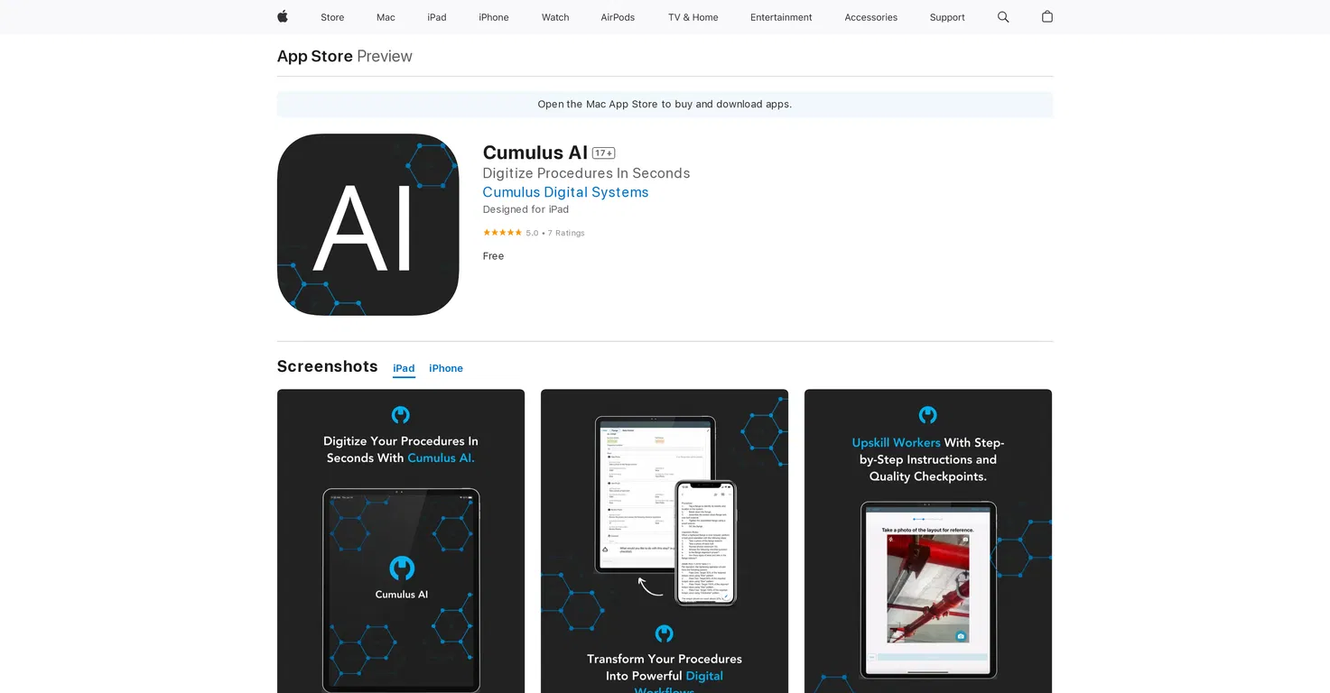Viewport: 1330px width, 693px height.
Task: Click the 'Screenshots' section heading
Action: 327,366
